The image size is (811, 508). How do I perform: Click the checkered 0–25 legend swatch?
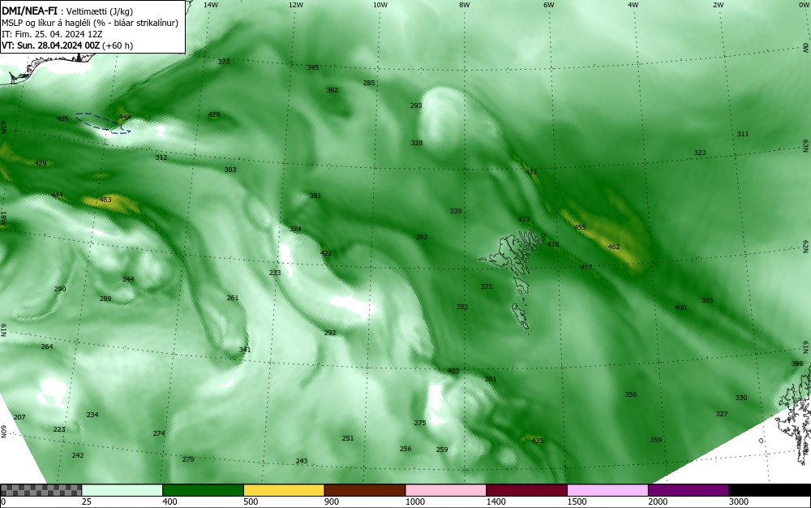coord(41,490)
